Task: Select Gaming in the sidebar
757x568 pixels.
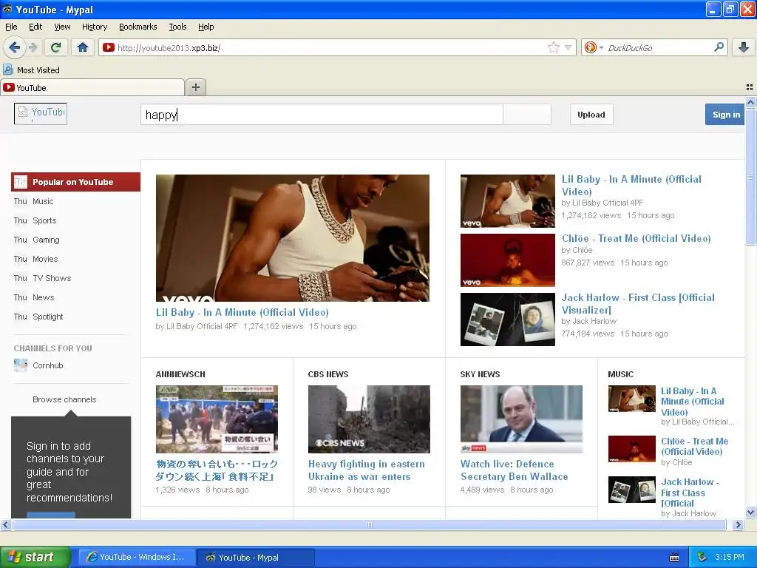Action: pos(46,240)
